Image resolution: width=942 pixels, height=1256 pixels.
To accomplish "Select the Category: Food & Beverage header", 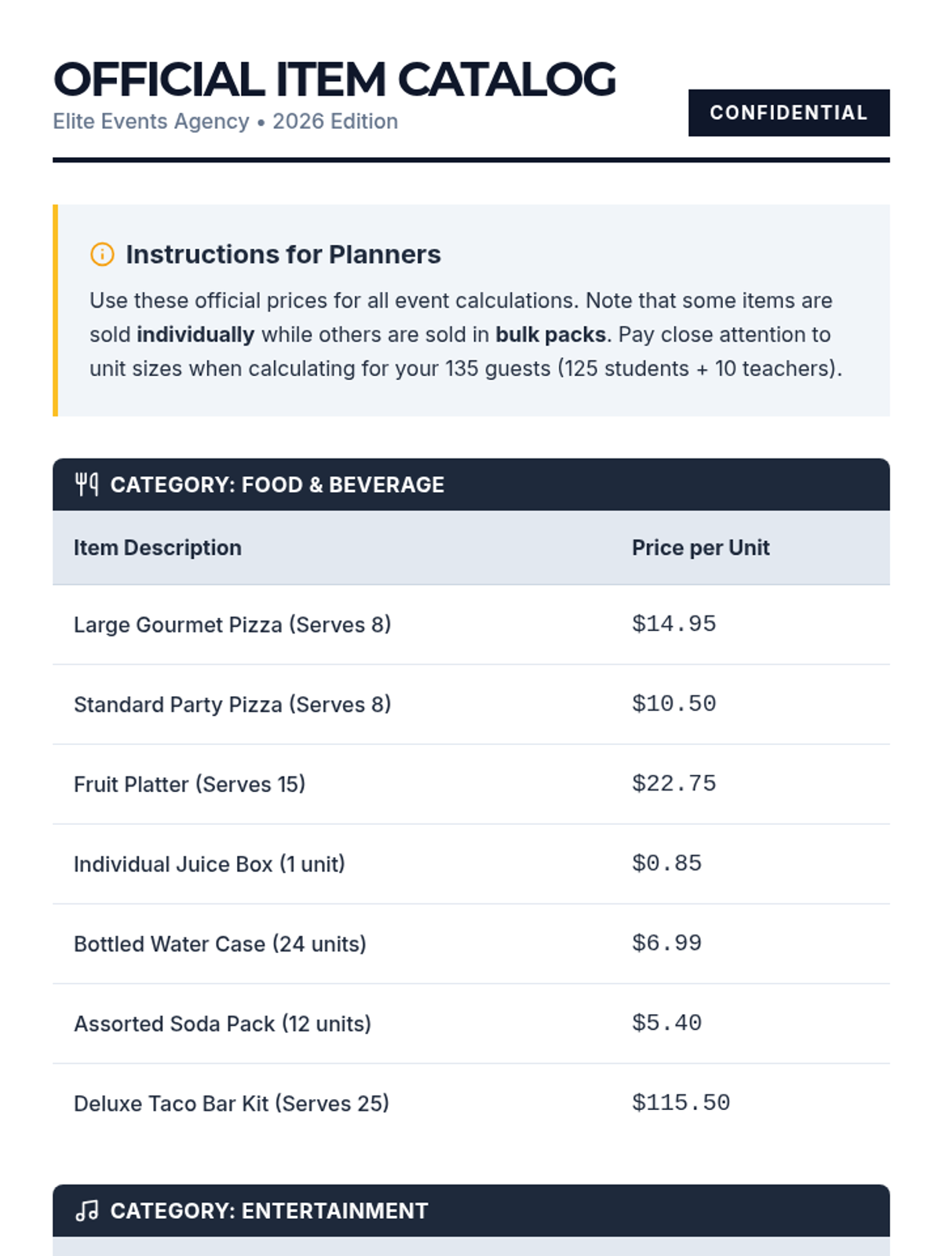I will [277, 484].
